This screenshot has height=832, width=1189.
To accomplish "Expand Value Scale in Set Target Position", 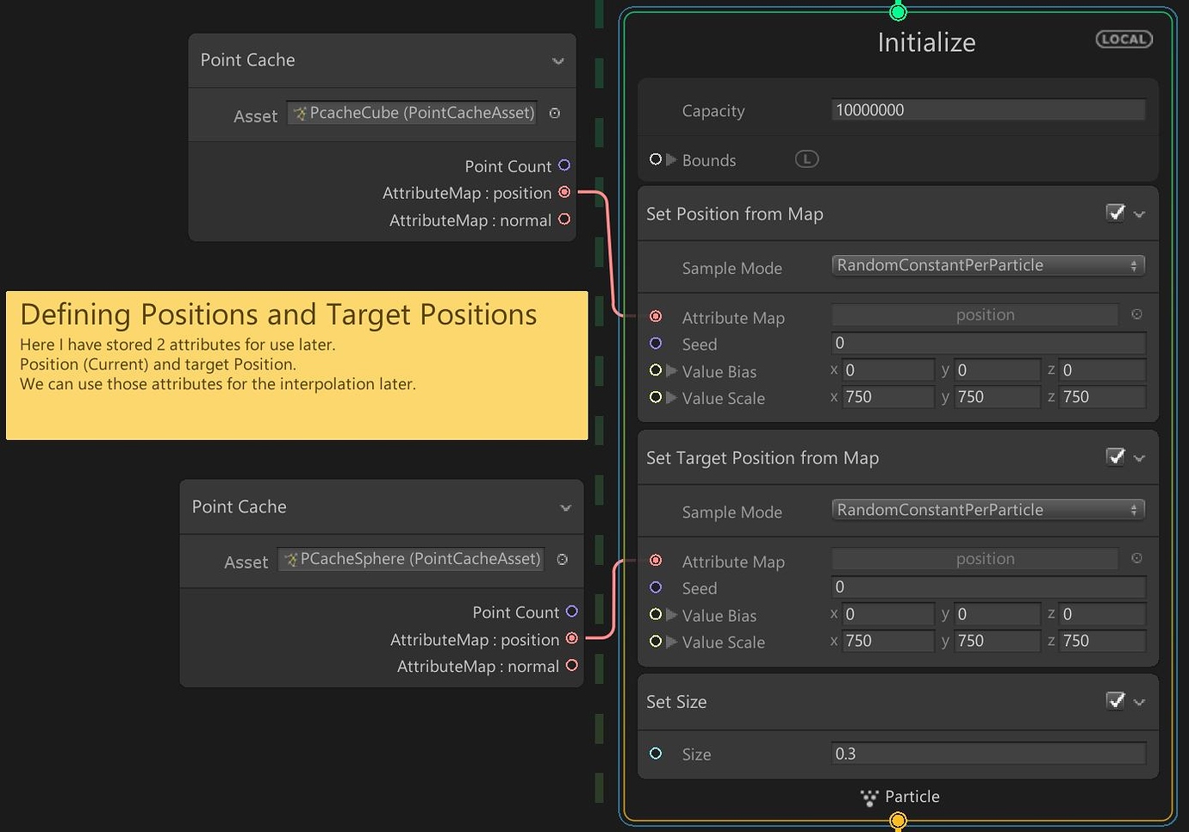I will click(671, 642).
